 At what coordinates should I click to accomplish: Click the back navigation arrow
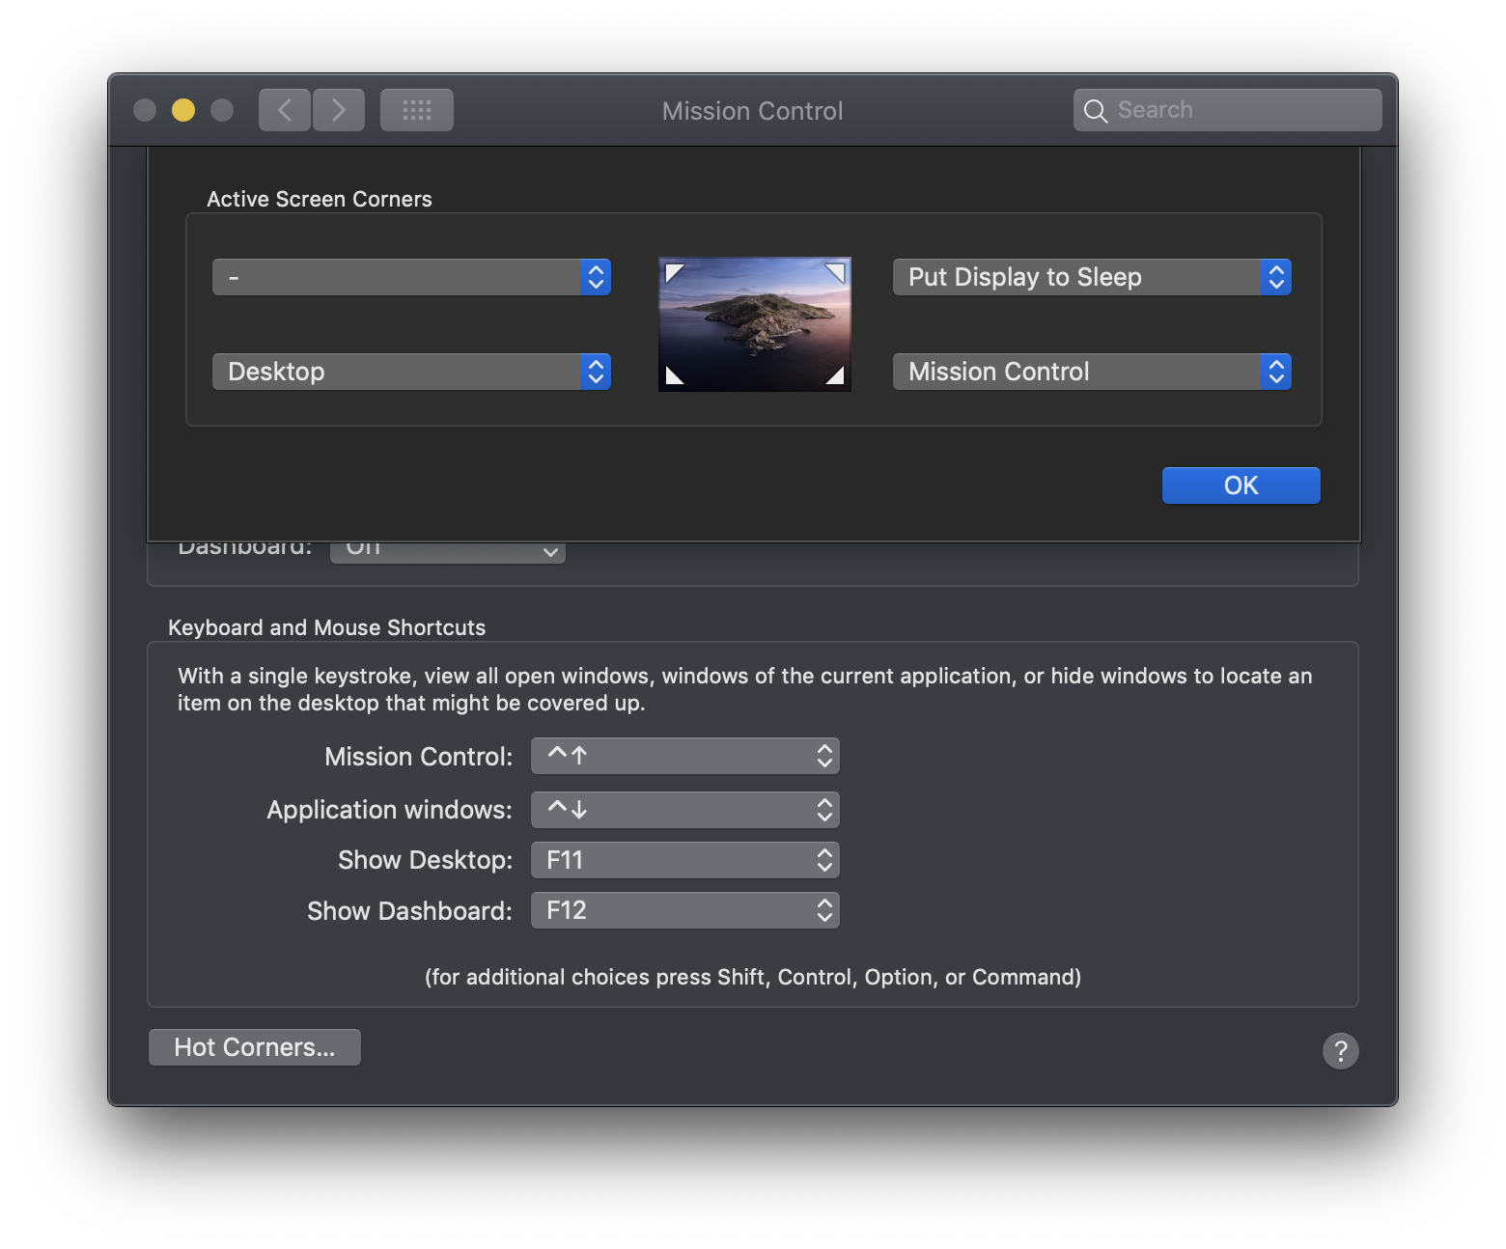(x=285, y=110)
